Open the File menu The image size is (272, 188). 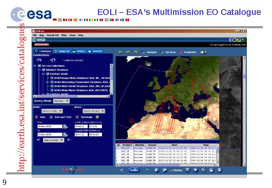[35, 35]
